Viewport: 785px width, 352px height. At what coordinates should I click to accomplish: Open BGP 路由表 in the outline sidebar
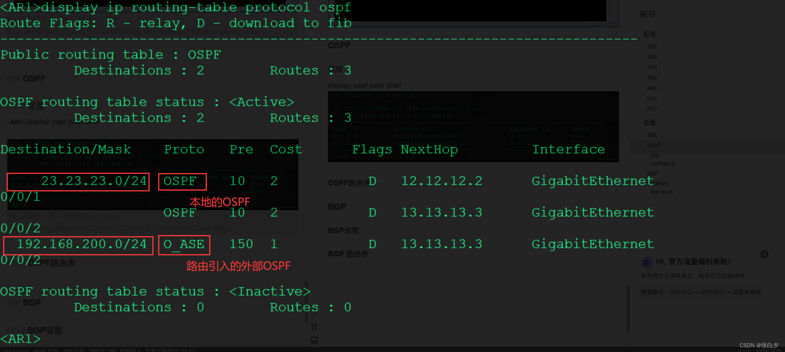pos(662,192)
